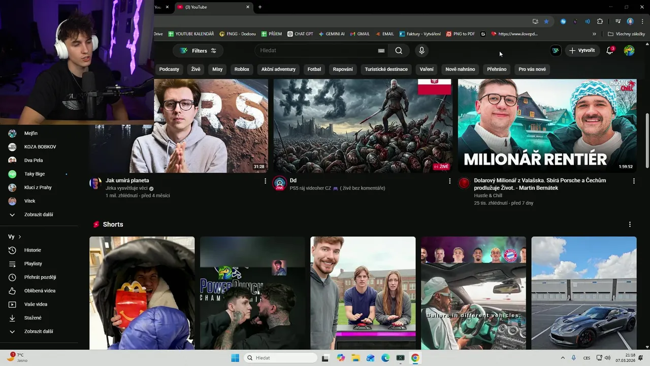Image resolution: width=650 pixels, height=366 pixels.
Task: Open Copilot from the taskbar
Action: [x=341, y=358]
